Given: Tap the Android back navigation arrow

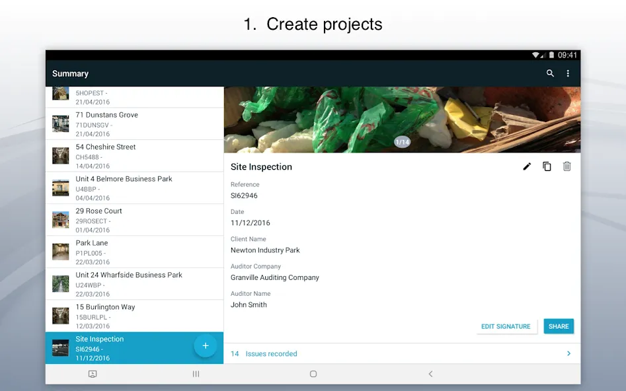Looking at the screenshot, I should 430,374.
